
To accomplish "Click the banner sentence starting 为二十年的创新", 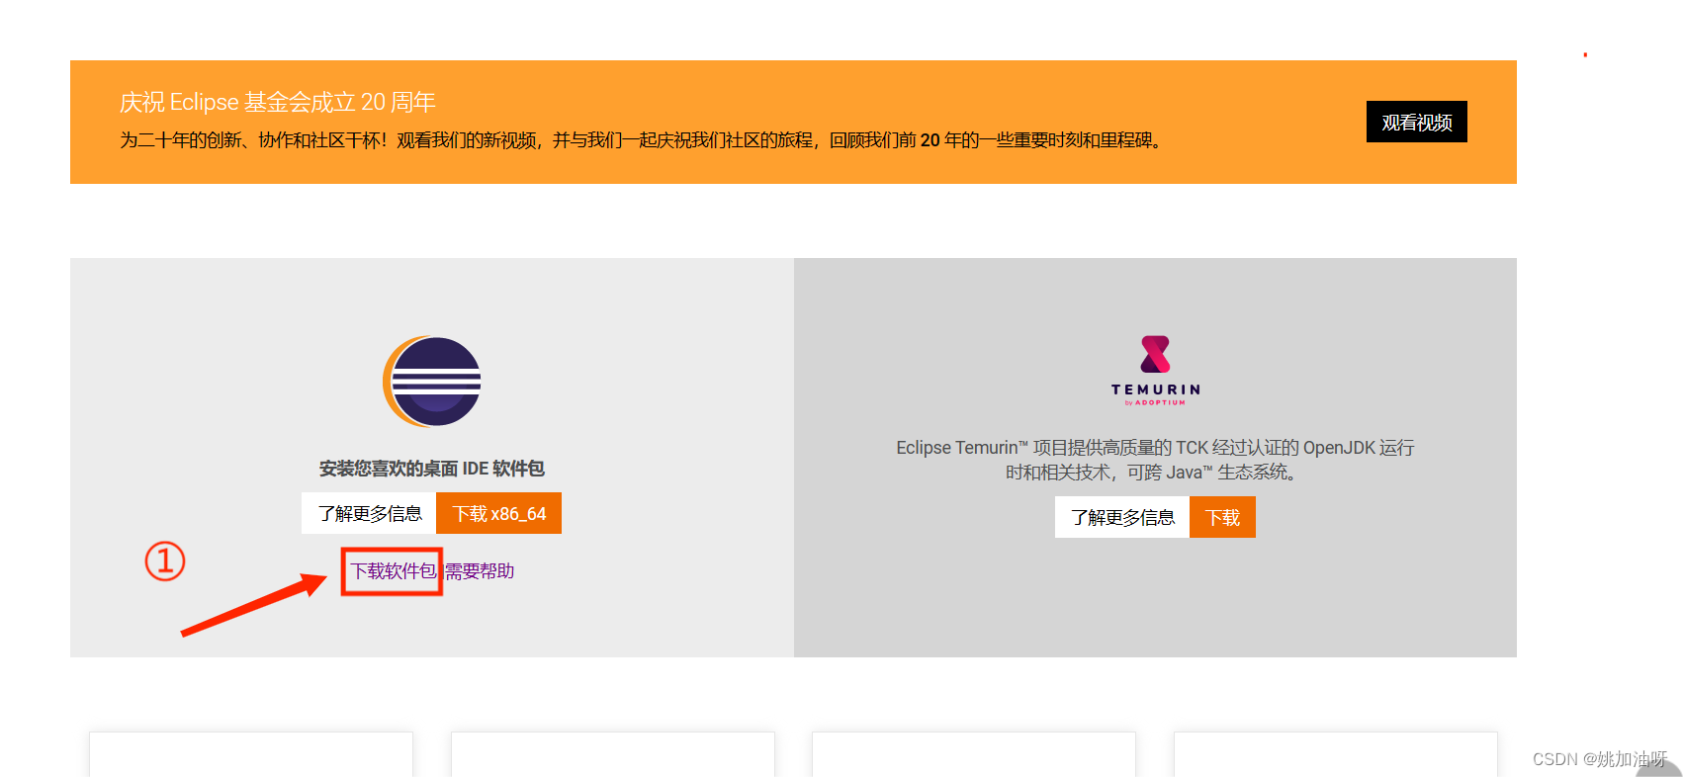I will point(643,140).
